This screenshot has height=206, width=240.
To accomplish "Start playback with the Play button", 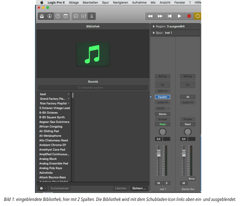I will pos(179,16).
